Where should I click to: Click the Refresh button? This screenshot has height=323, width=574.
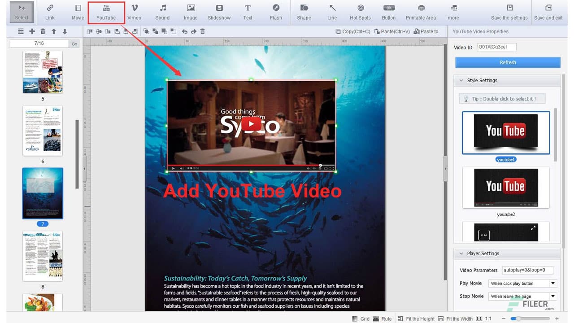(507, 62)
